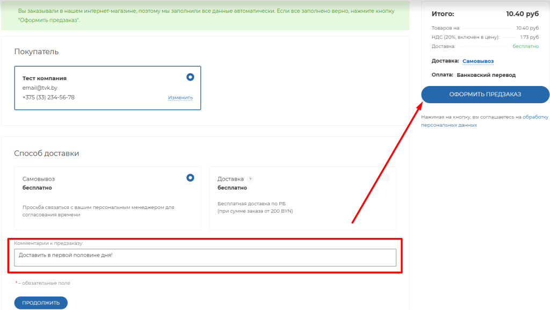Click the Изменить link in buyer card

click(180, 98)
